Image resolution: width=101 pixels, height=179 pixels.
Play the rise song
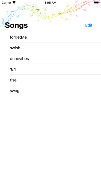click(50, 80)
